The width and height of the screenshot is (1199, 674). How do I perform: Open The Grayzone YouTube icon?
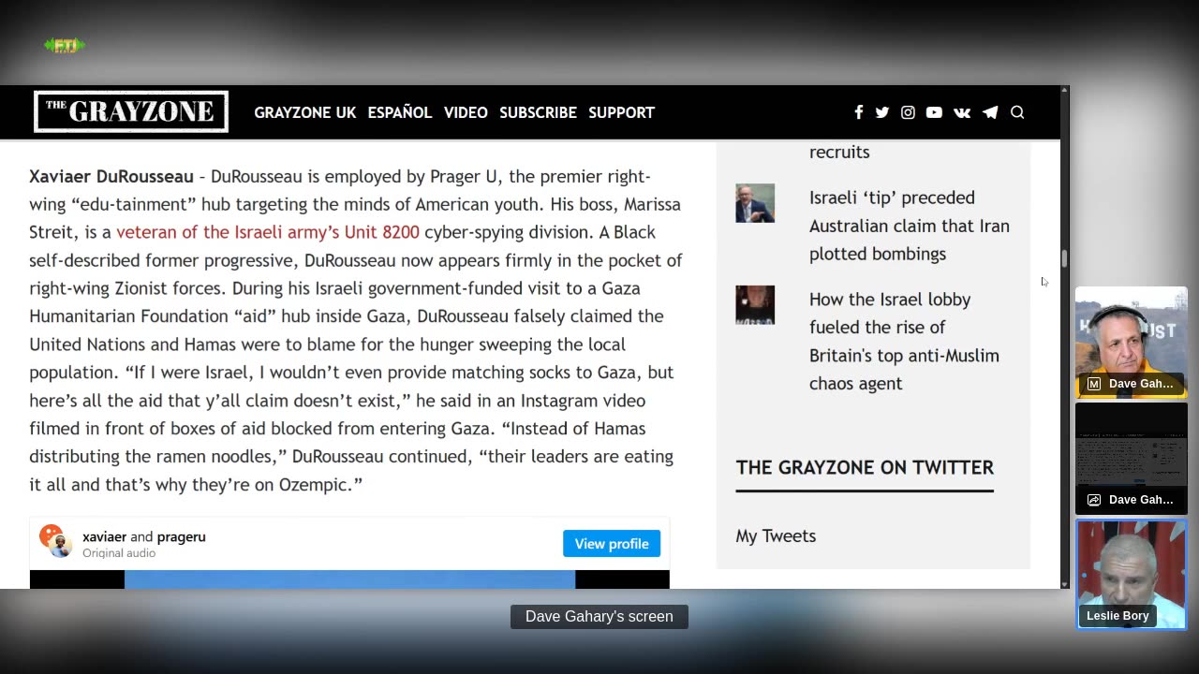coord(934,112)
